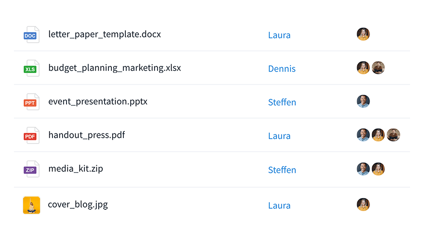The image size is (424, 240).
Task: Click owner Steffen in the event_presentation row
Action: tap(282, 102)
